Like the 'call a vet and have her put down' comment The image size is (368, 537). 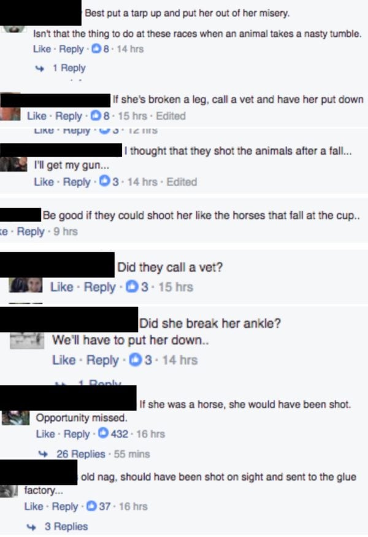[37, 116]
